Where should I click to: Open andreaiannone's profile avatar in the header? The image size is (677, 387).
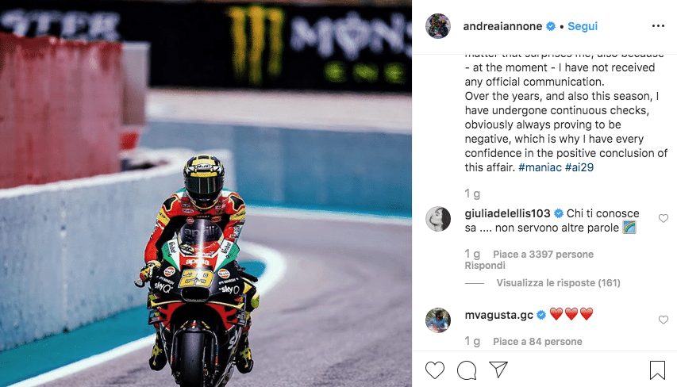pos(438,26)
